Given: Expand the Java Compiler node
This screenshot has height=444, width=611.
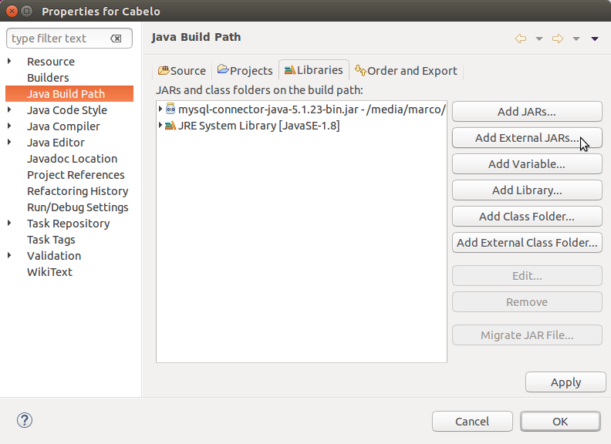Looking at the screenshot, I should [9, 126].
